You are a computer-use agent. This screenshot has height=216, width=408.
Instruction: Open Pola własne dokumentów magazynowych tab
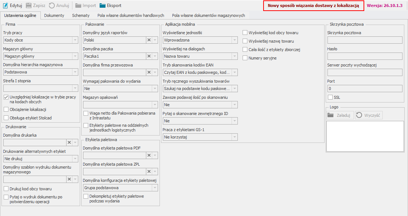point(208,15)
